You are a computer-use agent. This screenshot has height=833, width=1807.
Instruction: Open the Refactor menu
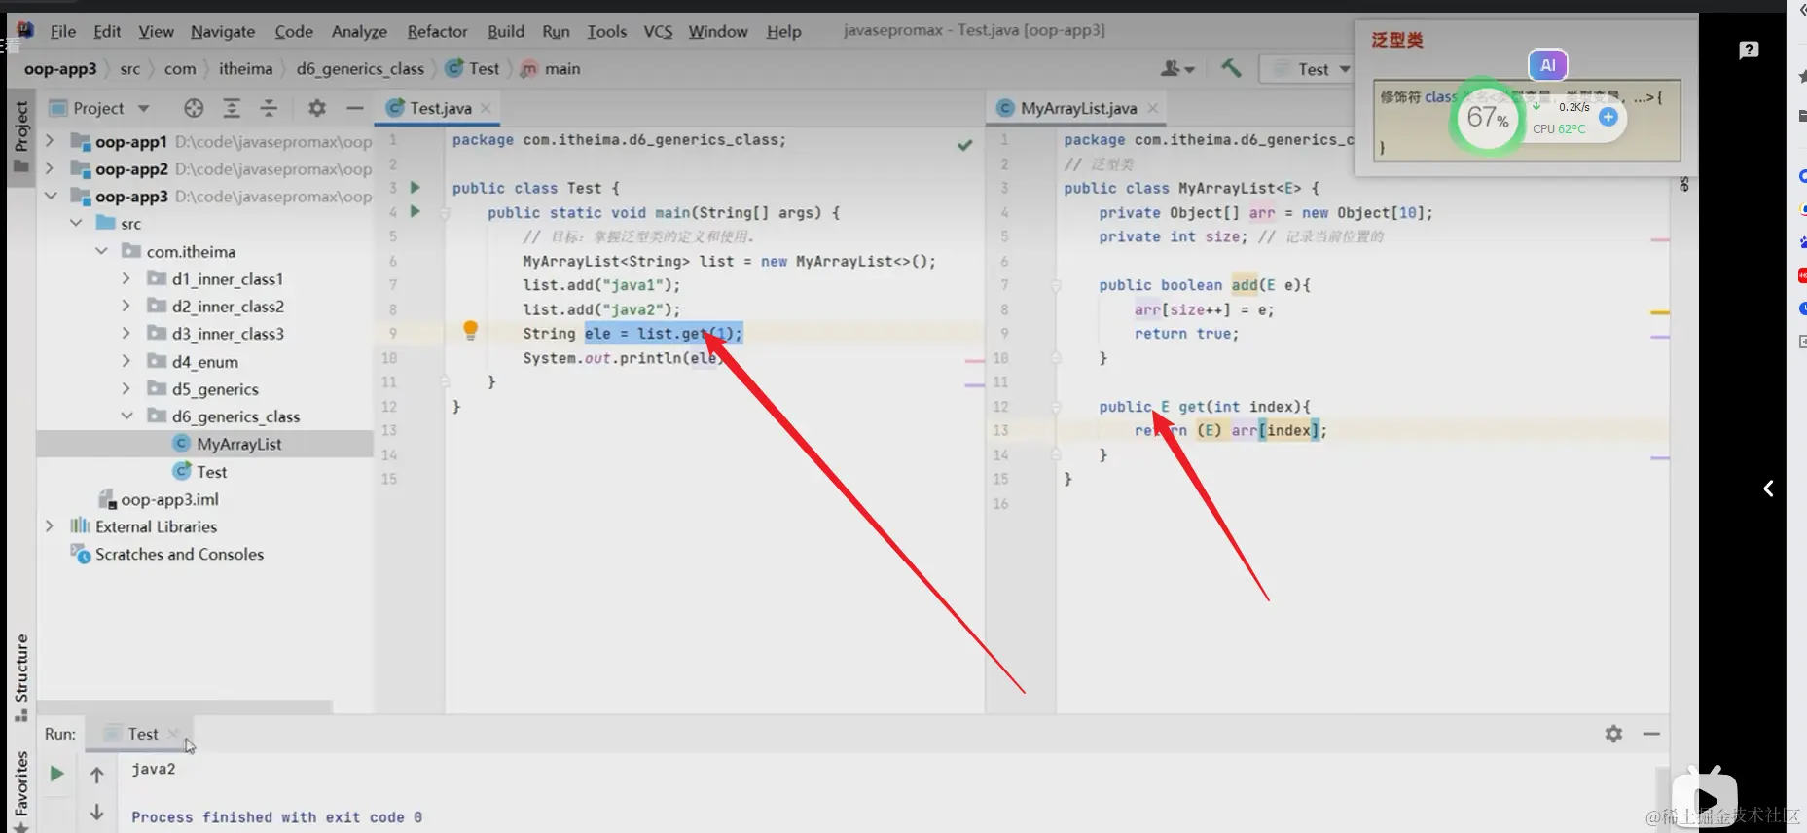pyautogui.click(x=437, y=31)
